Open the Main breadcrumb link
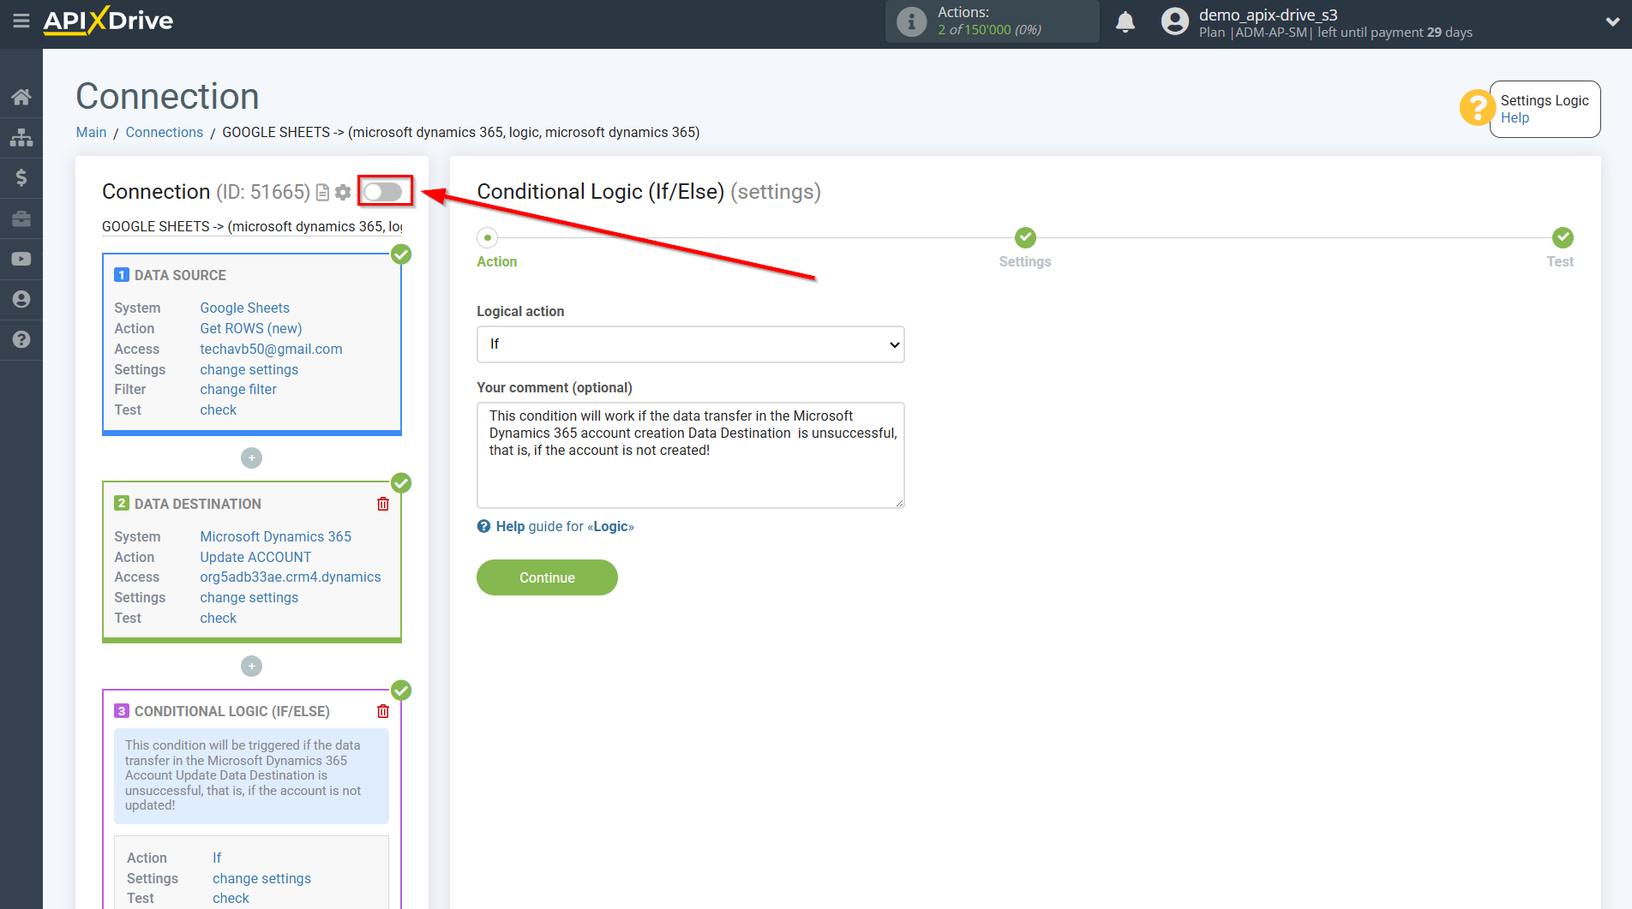This screenshot has height=909, width=1632. pyautogui.click(x=91, y=132)
